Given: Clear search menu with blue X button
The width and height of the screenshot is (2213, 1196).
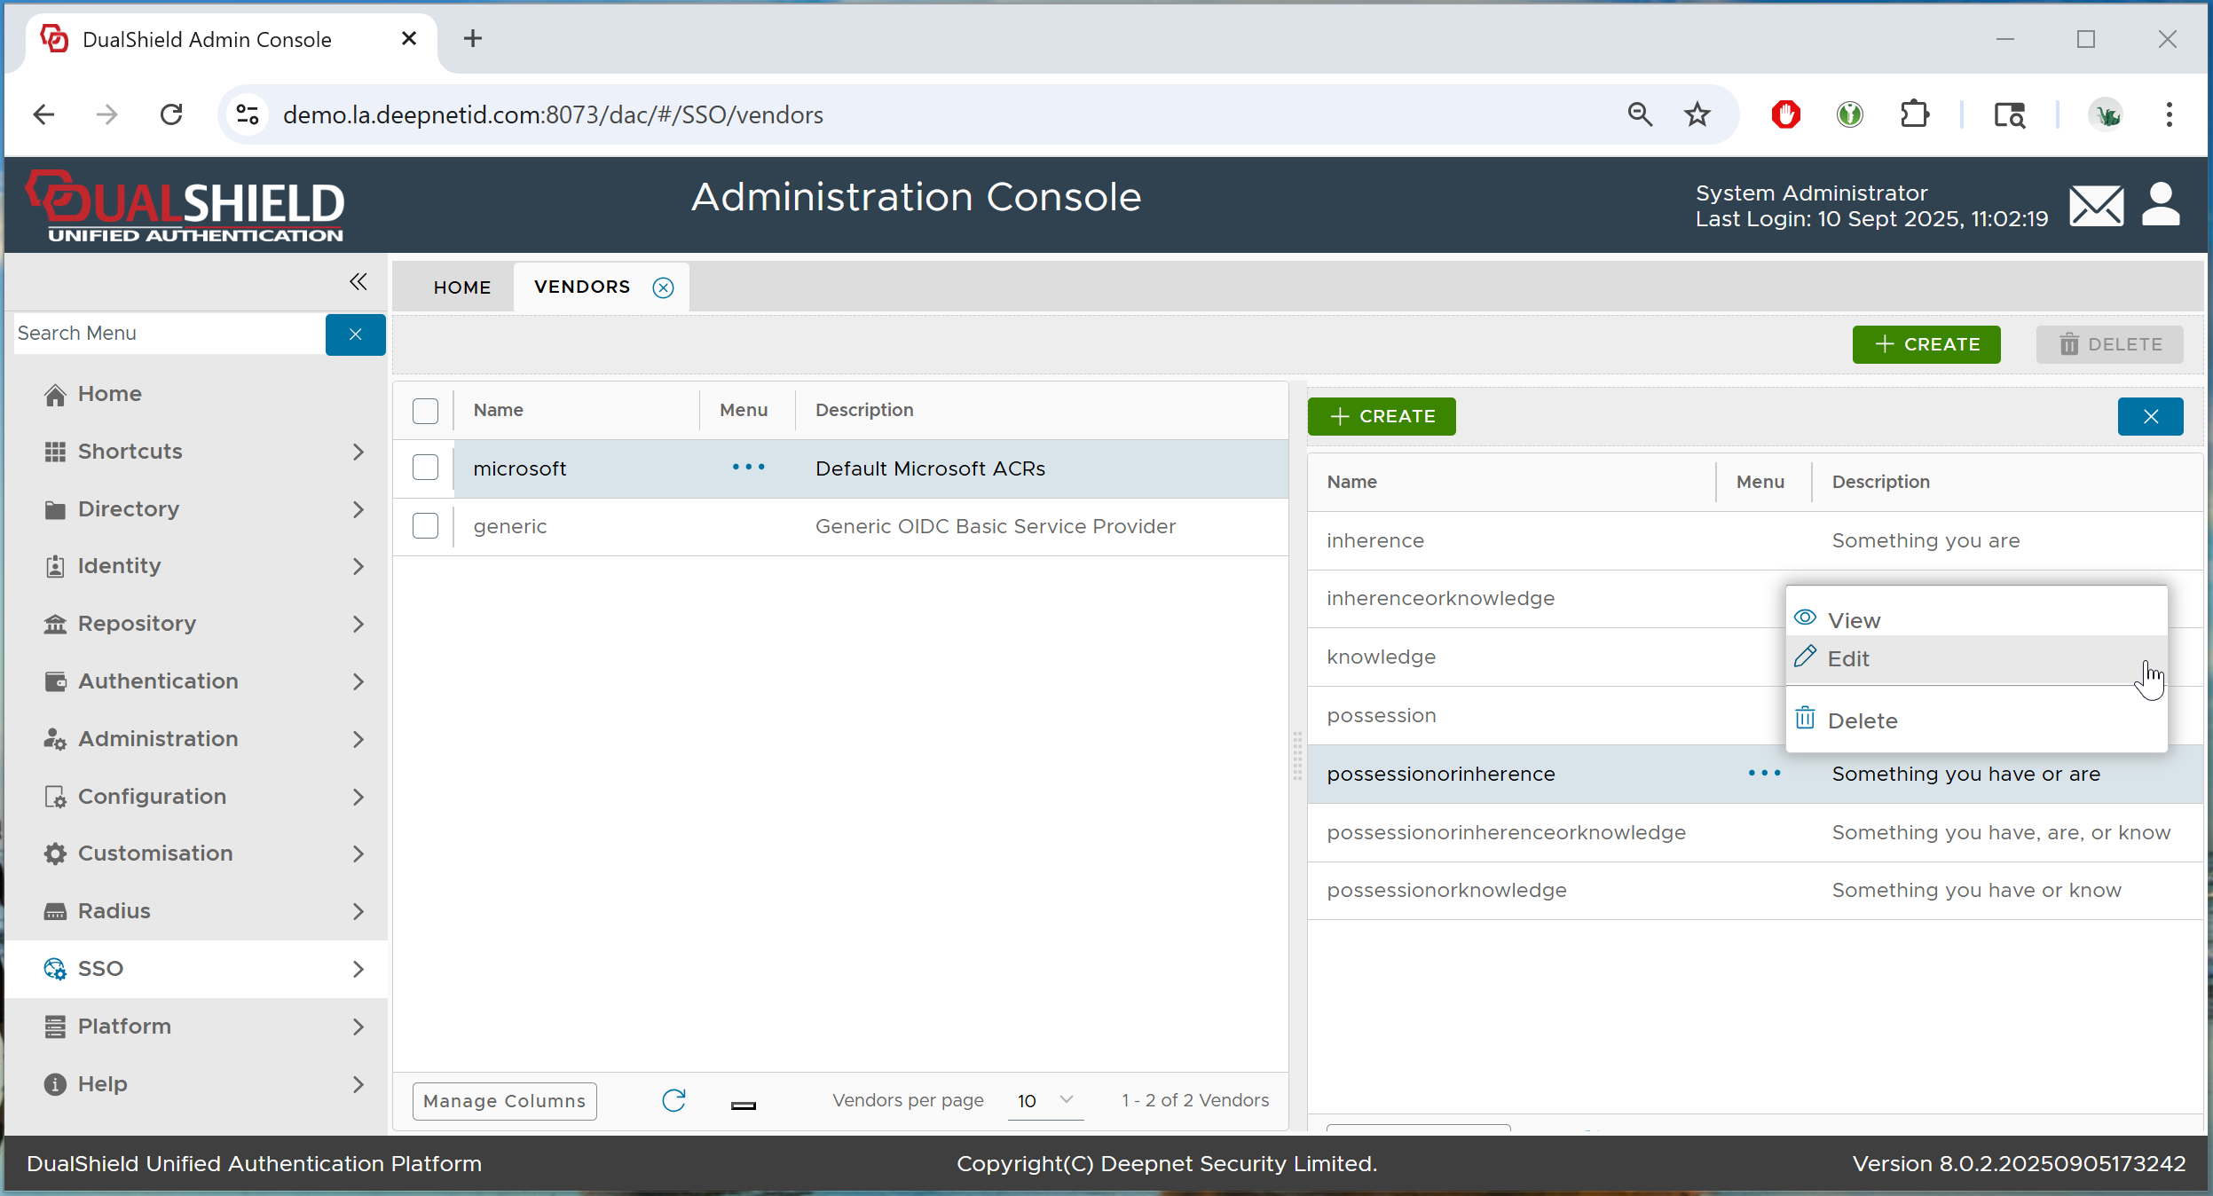Looking at the screenshot, I should coord(355,334).
